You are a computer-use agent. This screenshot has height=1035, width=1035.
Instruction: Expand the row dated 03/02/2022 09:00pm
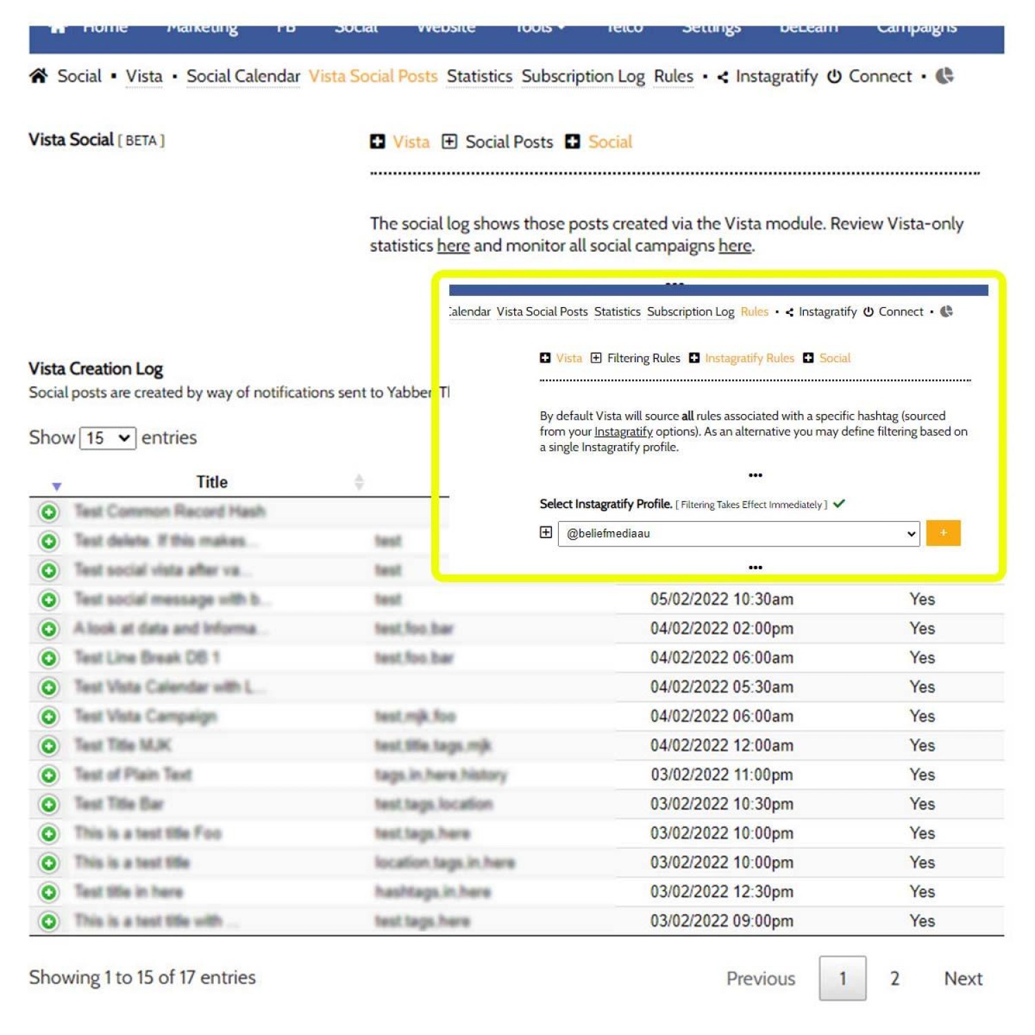click(x=48, y=921)
